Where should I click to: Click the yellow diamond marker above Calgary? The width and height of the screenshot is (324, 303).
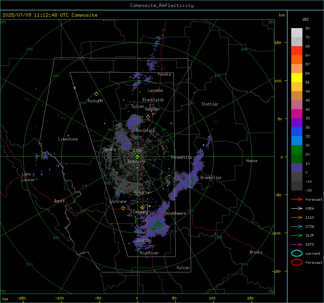pos(142,208)
